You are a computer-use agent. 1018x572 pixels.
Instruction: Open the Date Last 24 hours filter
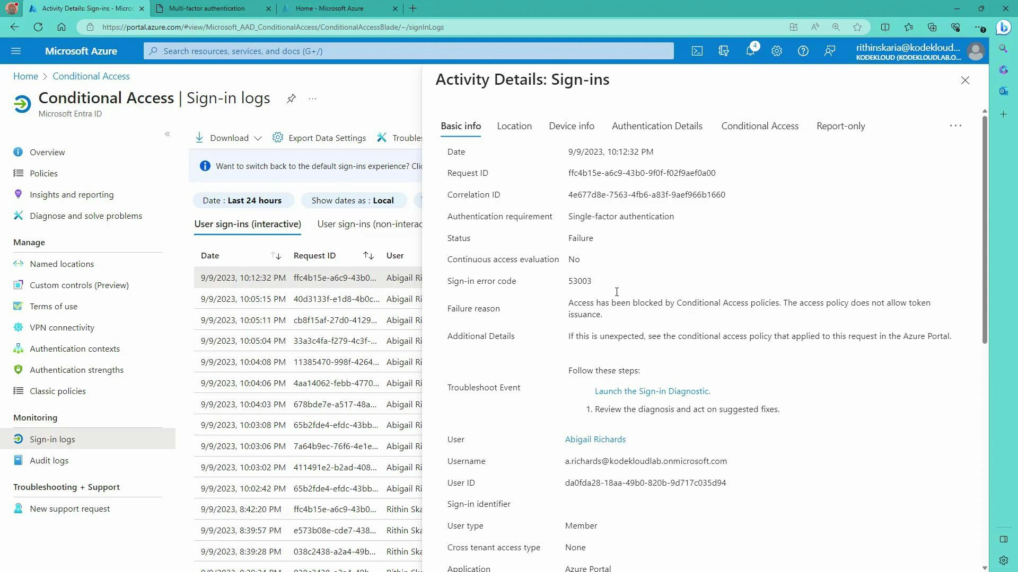[242, 200]
